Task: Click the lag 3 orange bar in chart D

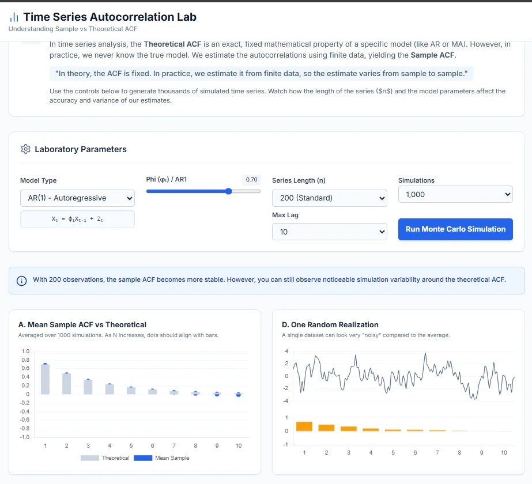Action: tap(349, 429)
